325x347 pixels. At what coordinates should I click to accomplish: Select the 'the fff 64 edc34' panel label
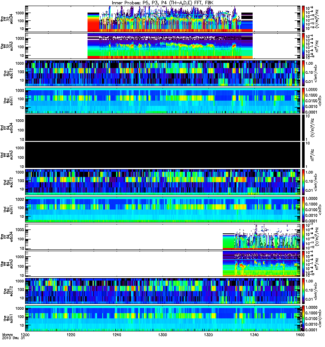pyautogui.click(x=6, y=237)
